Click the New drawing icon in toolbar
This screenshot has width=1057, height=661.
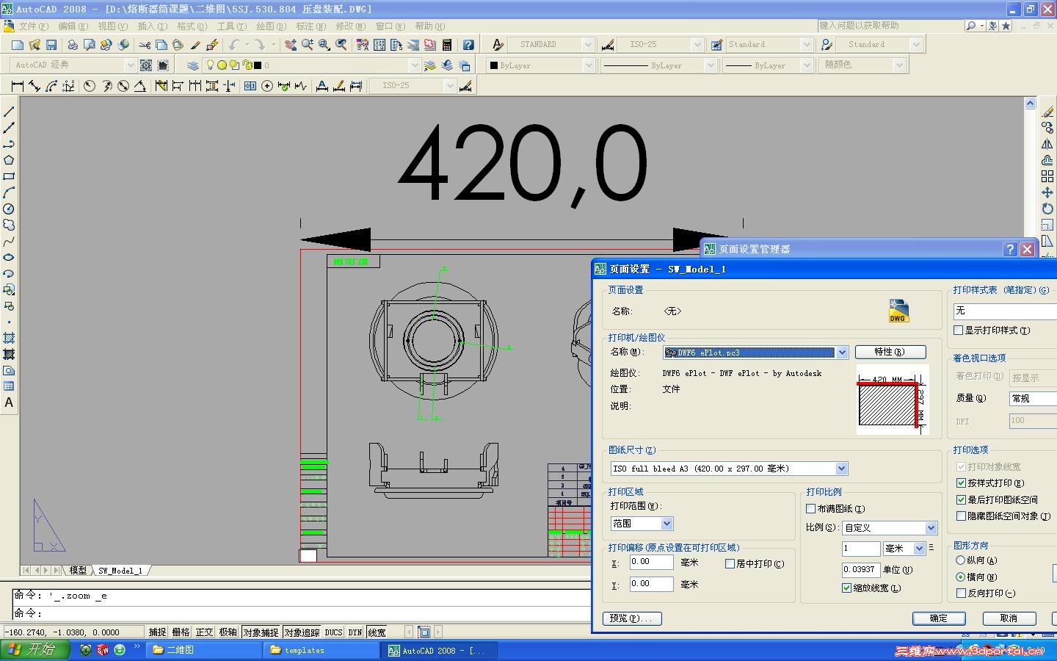[x=18, y=45]
